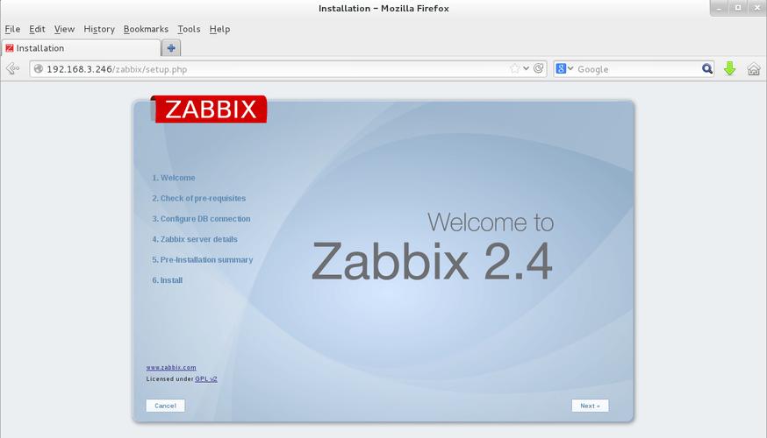767x438 pixels.
Task: Click the Cancel button
Action: 165,406
